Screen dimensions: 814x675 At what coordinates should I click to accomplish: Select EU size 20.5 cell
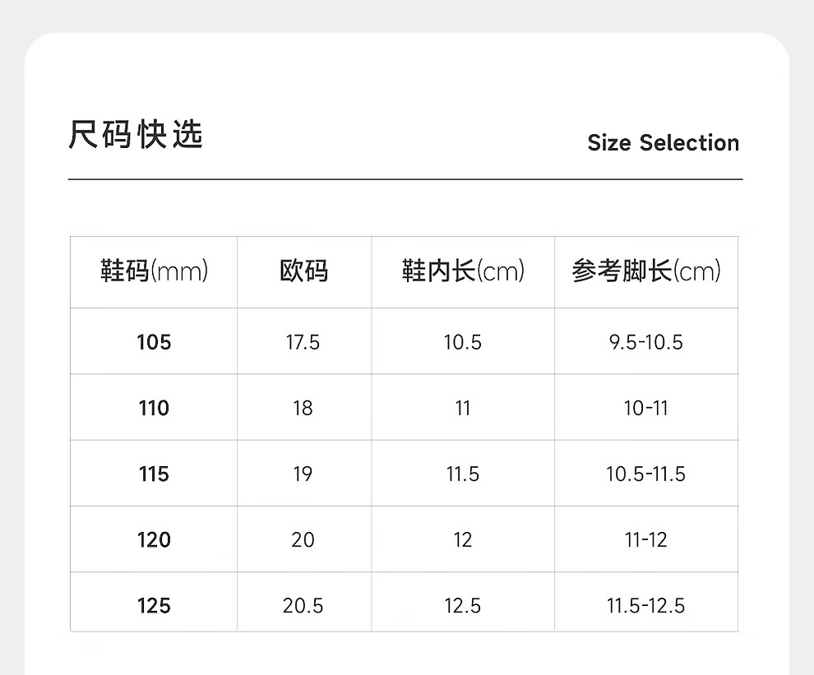click(x=303, y=606)
